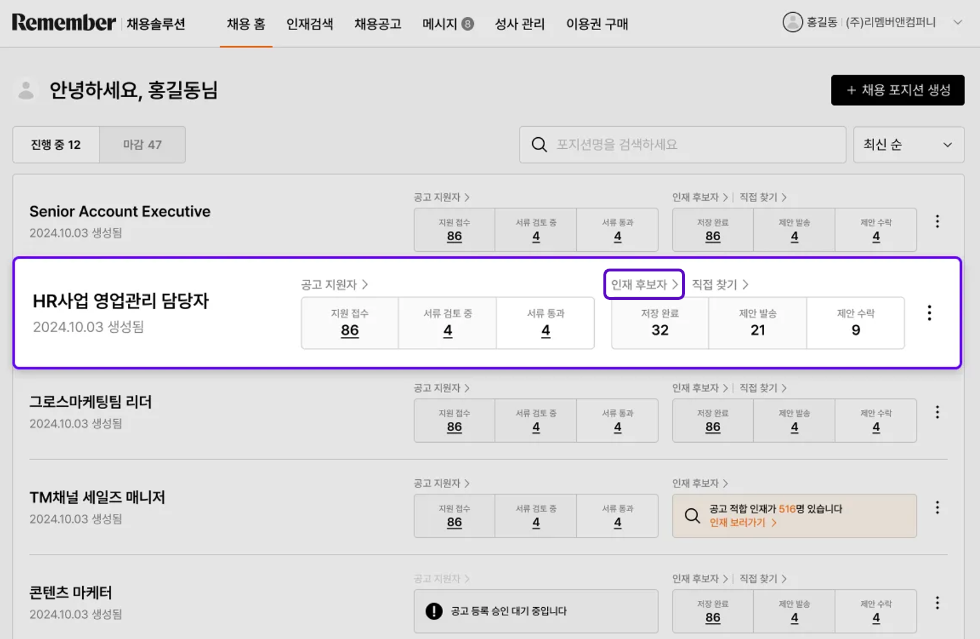Click 제안 수락 4 in 콘텐츠 마케터
The image size is (980, 639).
[876, 612]
